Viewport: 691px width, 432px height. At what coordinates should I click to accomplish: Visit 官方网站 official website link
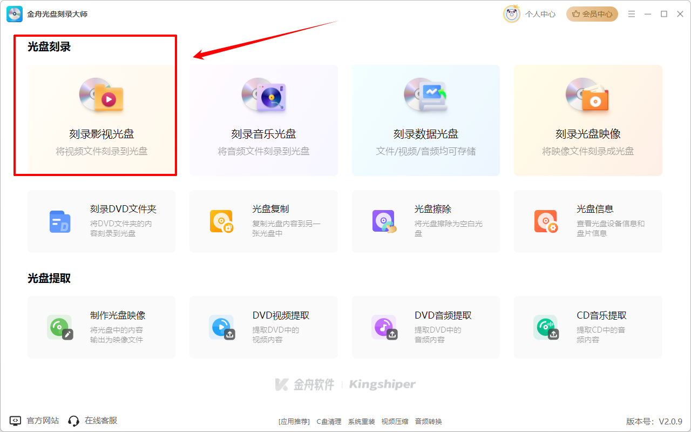click(35, 421)
